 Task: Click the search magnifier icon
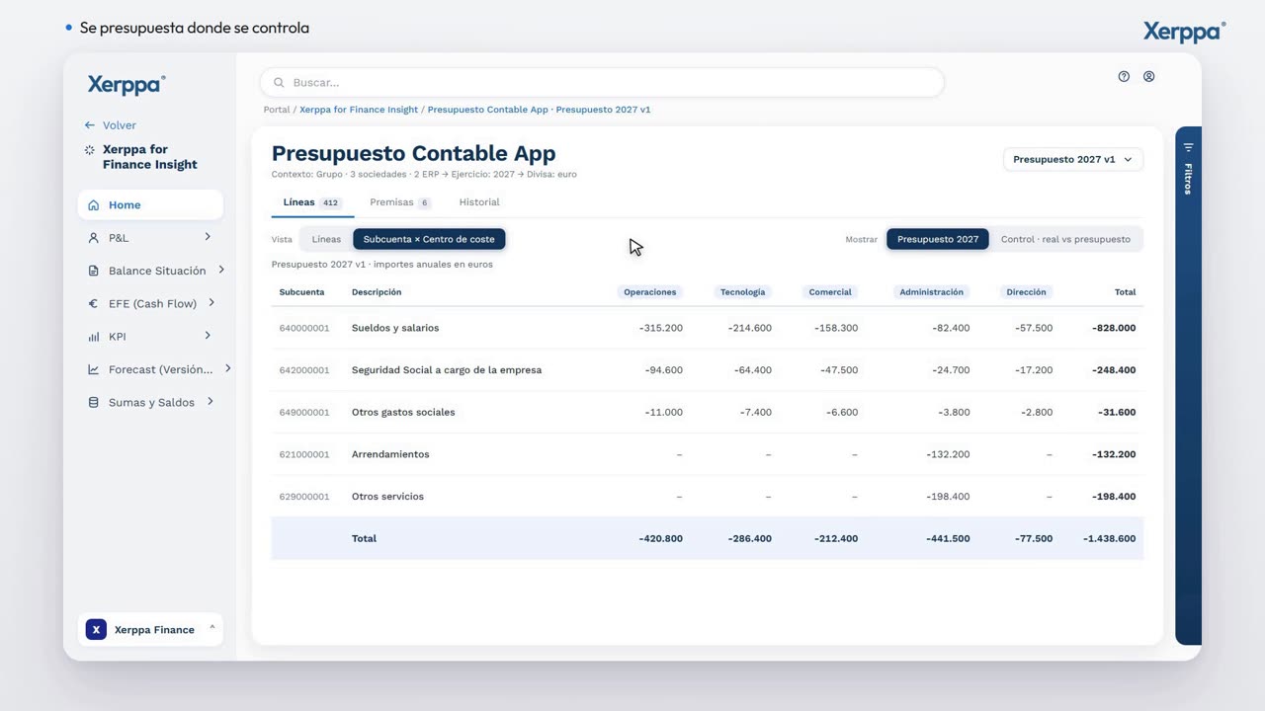click(x=279, y=83)
